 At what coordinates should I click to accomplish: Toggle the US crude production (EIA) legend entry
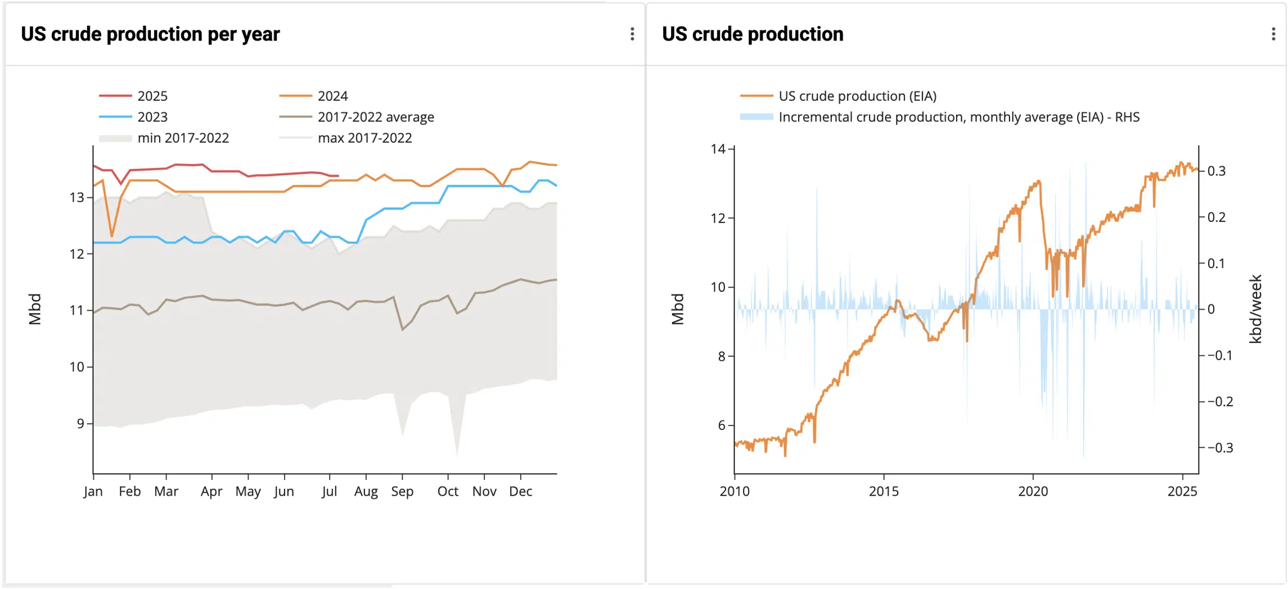(x=838, y=96)
